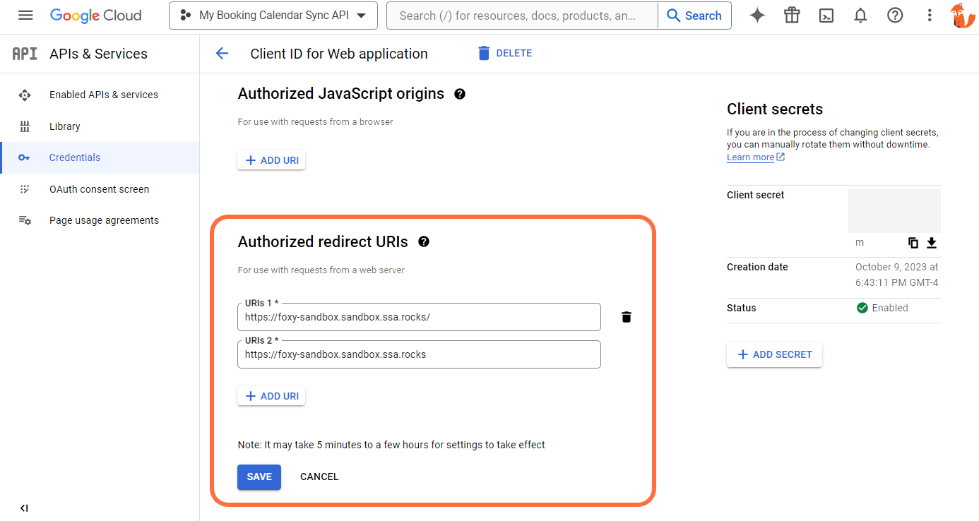Viewport: 979px width, 521px height.
Task: Open help tooltip for Authorized redirect URIs
Action: pos(423,241)
